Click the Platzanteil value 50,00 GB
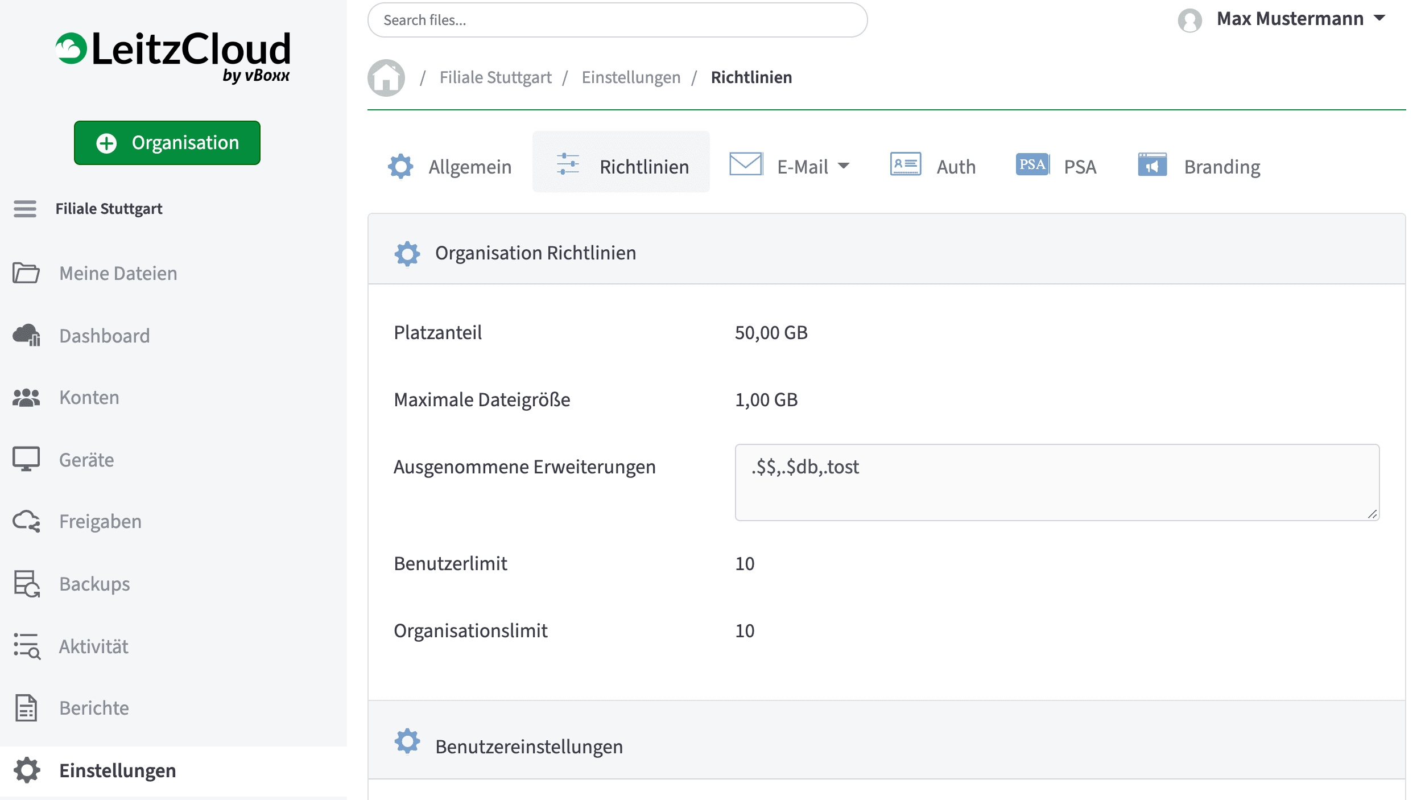Viewport: 1421px width, 800px height. point(771,332)
